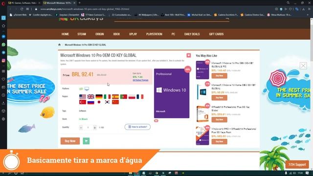The image size is (313, 176).
Task: Open Office 2016 recommendation thumbnail
Action: (x=202, y=114)
